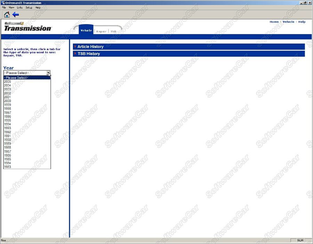Image resolution: width=313 pixels, height=244 pixels.
Task: Select the Vehicle tab
Action: click(x=86, y=31)
